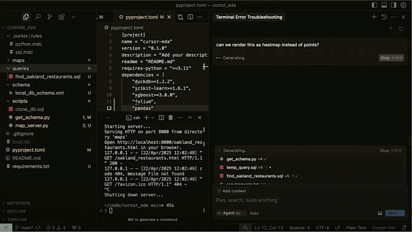Collapse the queries folder

[x=21, y=69]
